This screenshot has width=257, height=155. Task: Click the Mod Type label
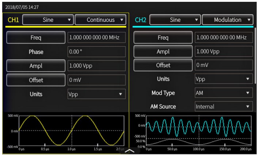pyautogui.click(x=163, y=93)
